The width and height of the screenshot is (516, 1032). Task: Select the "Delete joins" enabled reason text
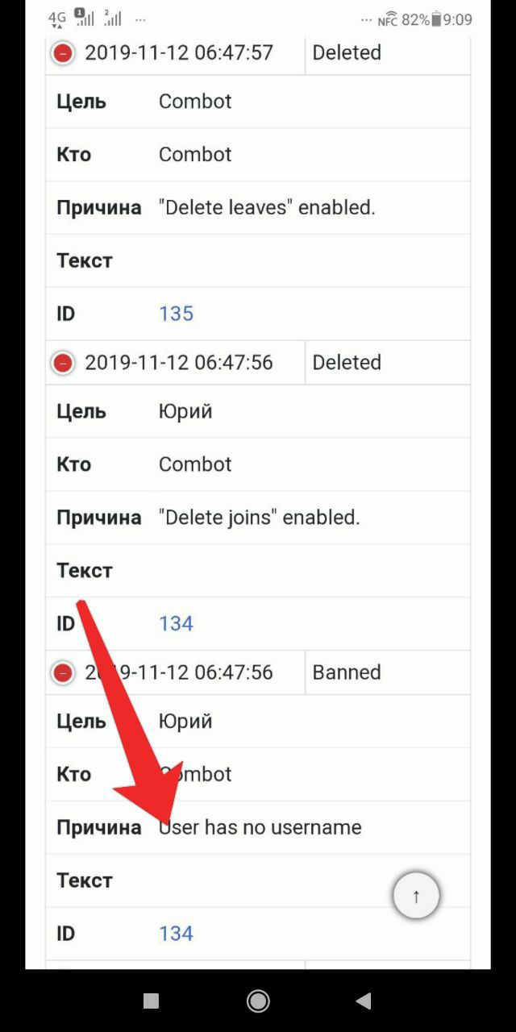[259, 517]
